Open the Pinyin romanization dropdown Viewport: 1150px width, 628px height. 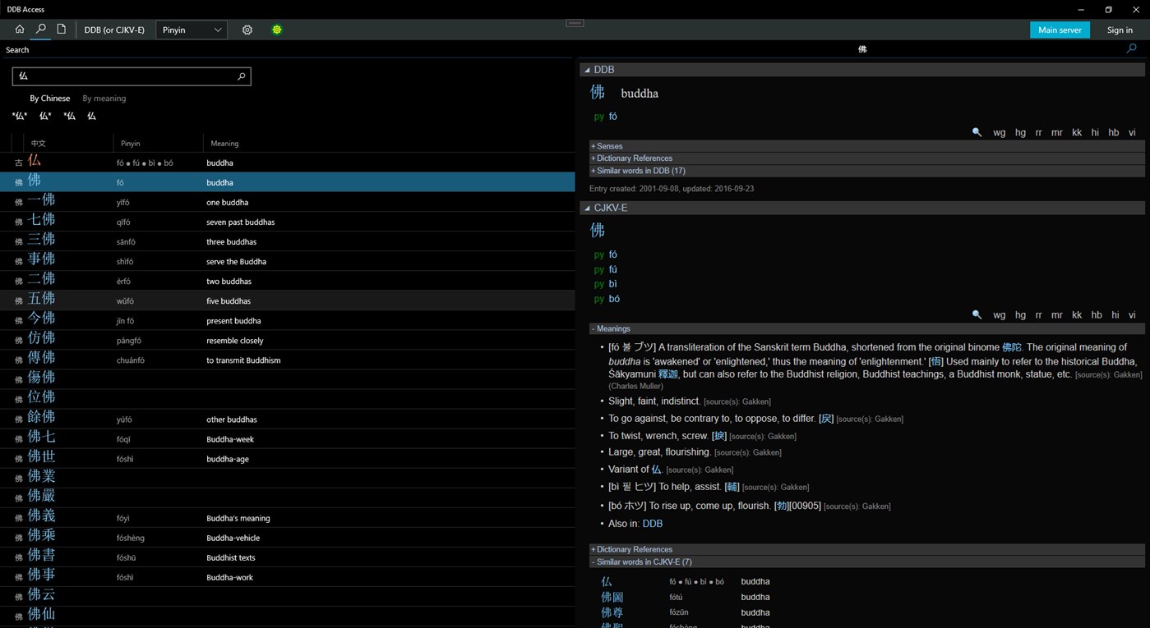191,30
